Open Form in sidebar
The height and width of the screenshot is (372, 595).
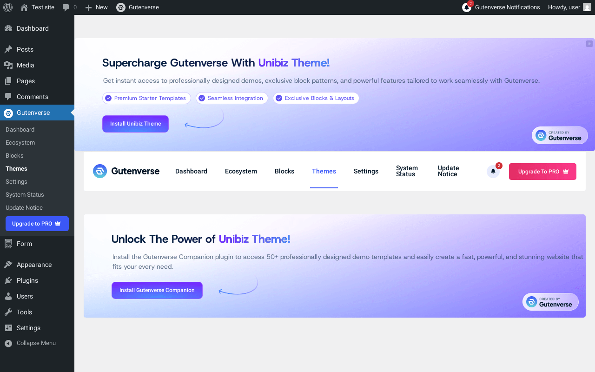click(x=37, y=244)
